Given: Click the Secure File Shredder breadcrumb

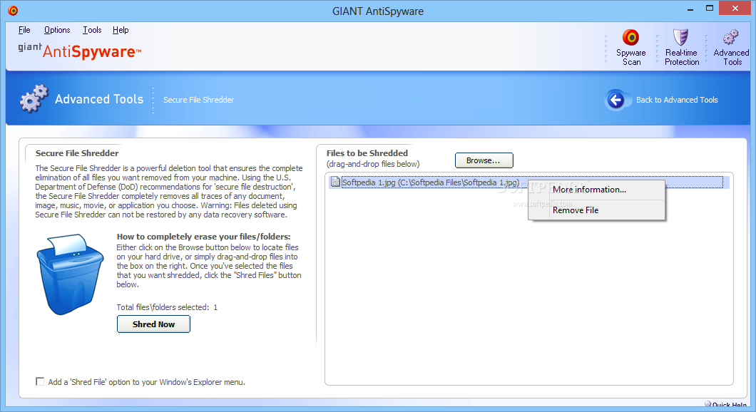Looking at the screenshot, I should [x=199, y=100].
